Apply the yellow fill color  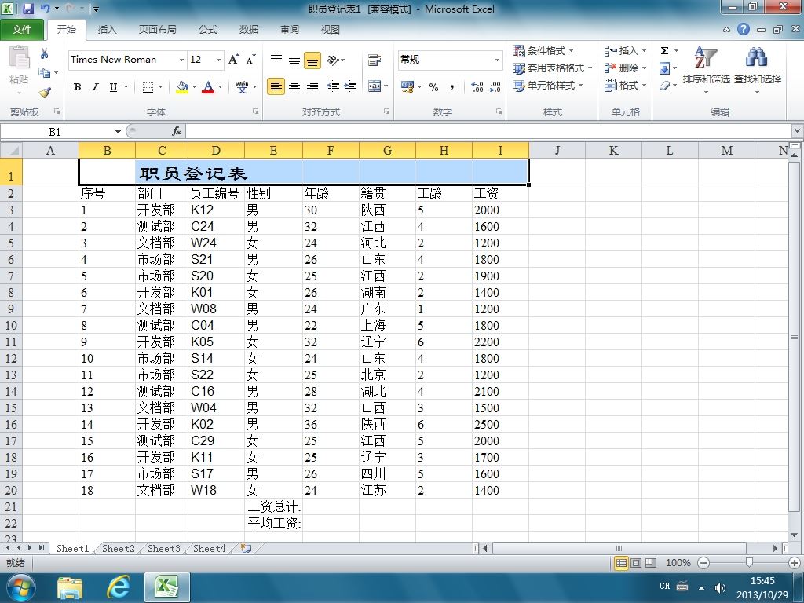pos(182,87)
